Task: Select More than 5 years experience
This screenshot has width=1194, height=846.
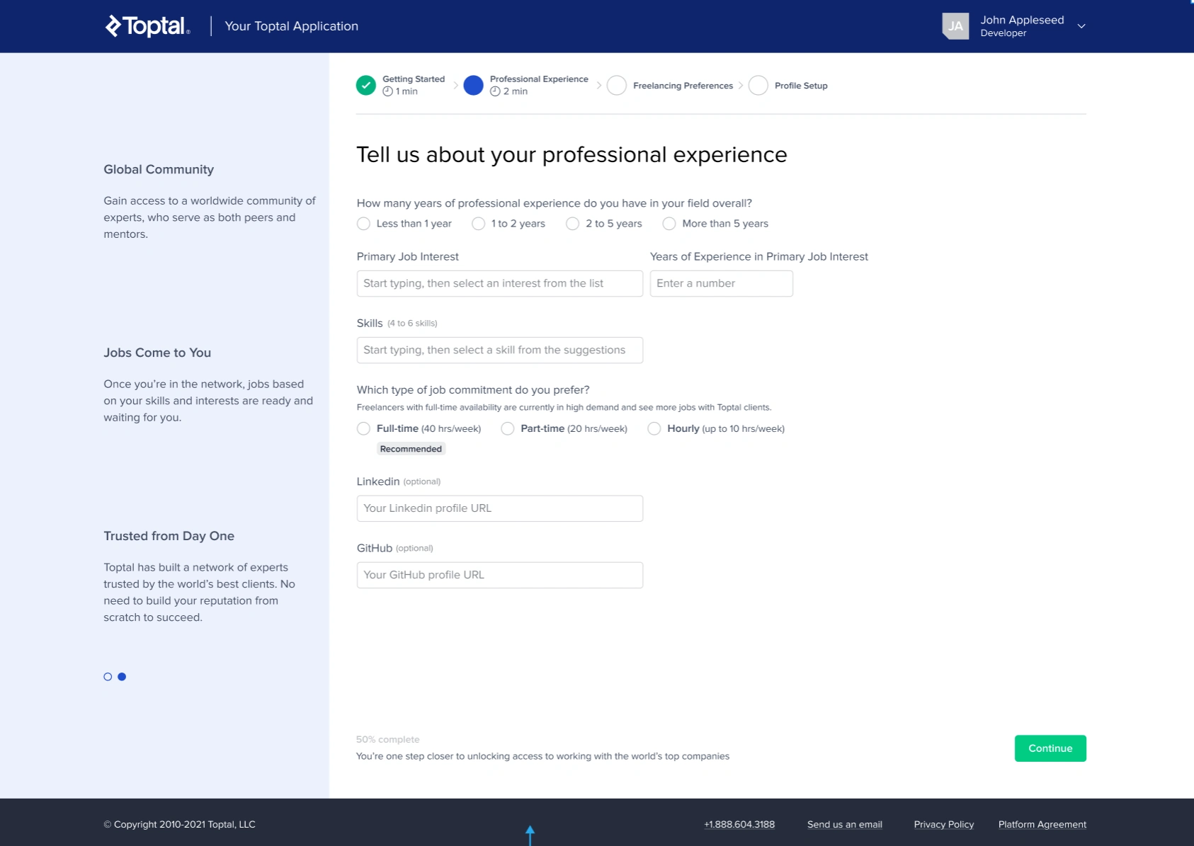Action: click(x=669, y=224)
